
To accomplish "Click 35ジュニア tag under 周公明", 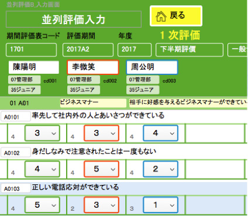I will pyautogui.click(x=143, y=90).
